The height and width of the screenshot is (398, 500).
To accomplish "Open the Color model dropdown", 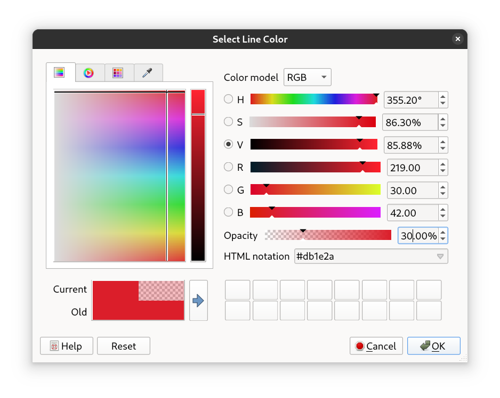I will [x=308, y=77].
